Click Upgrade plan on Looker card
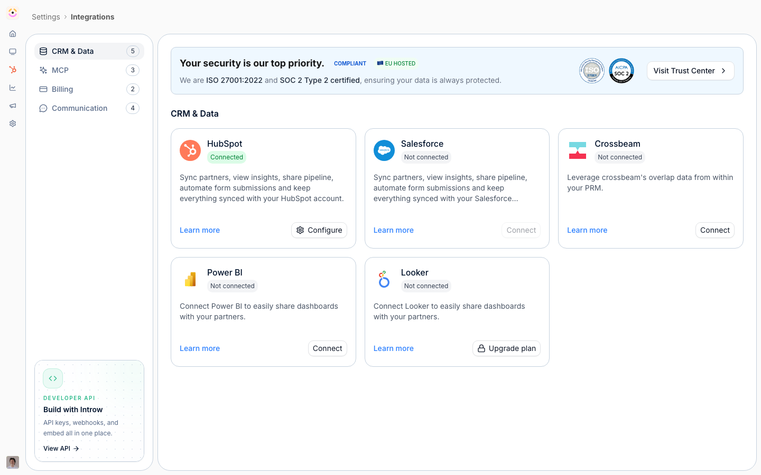 [506, 348]
